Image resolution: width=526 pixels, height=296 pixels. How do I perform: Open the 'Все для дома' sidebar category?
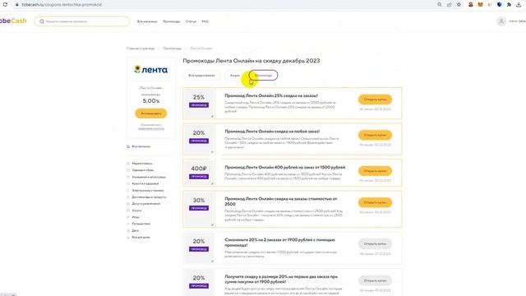coord(141,238)
